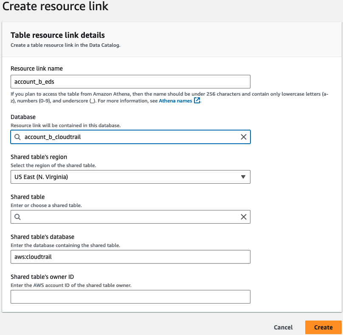Open Athena names documentation link
Screen dimensions: 343x335
tap(175, 101)
